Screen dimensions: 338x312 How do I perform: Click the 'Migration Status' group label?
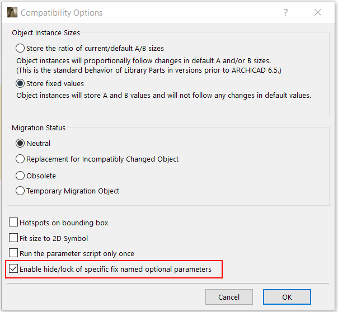click(x=39, y=127)
